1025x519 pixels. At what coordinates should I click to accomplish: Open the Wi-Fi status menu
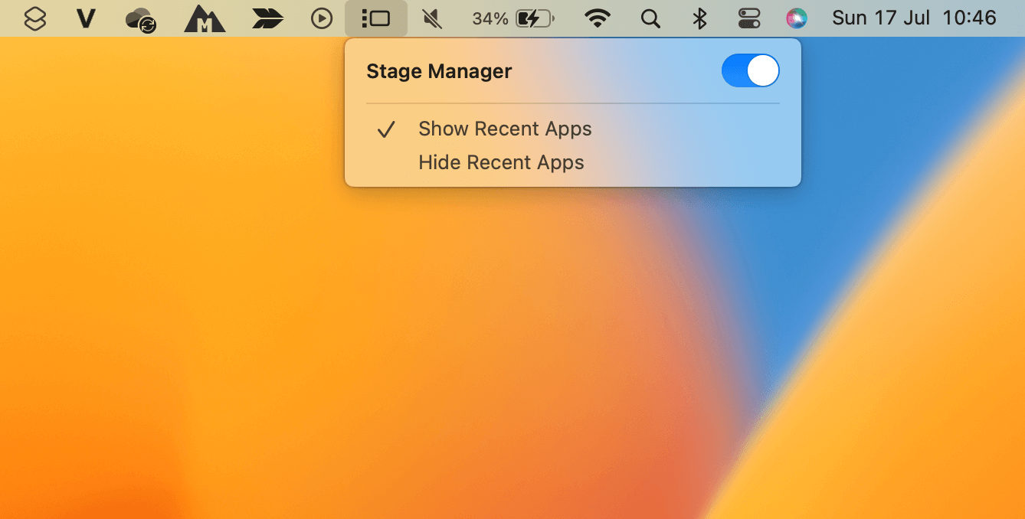[598, 18]
